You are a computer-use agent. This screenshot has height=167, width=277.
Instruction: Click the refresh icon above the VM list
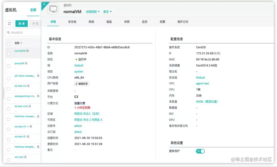coord(9,23)
